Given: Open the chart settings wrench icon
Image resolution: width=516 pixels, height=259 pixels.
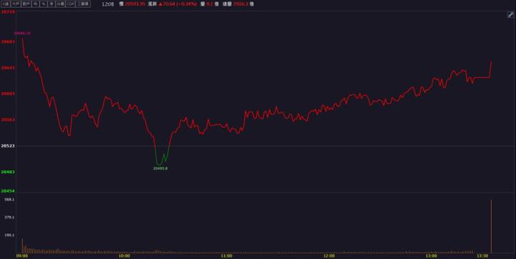Looking at the screenshot, I should 510,15.
